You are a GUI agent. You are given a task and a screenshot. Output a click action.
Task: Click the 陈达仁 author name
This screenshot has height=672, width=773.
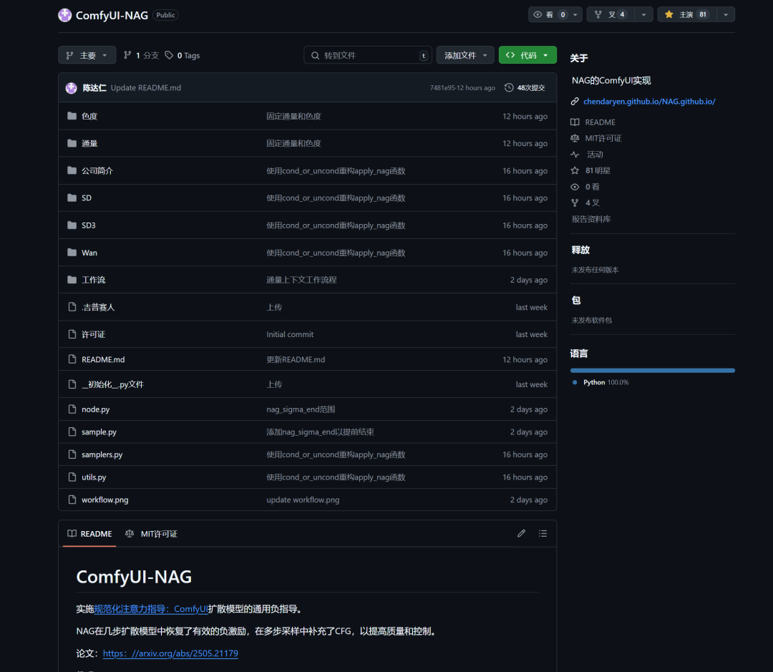click(x=94, y=88)
